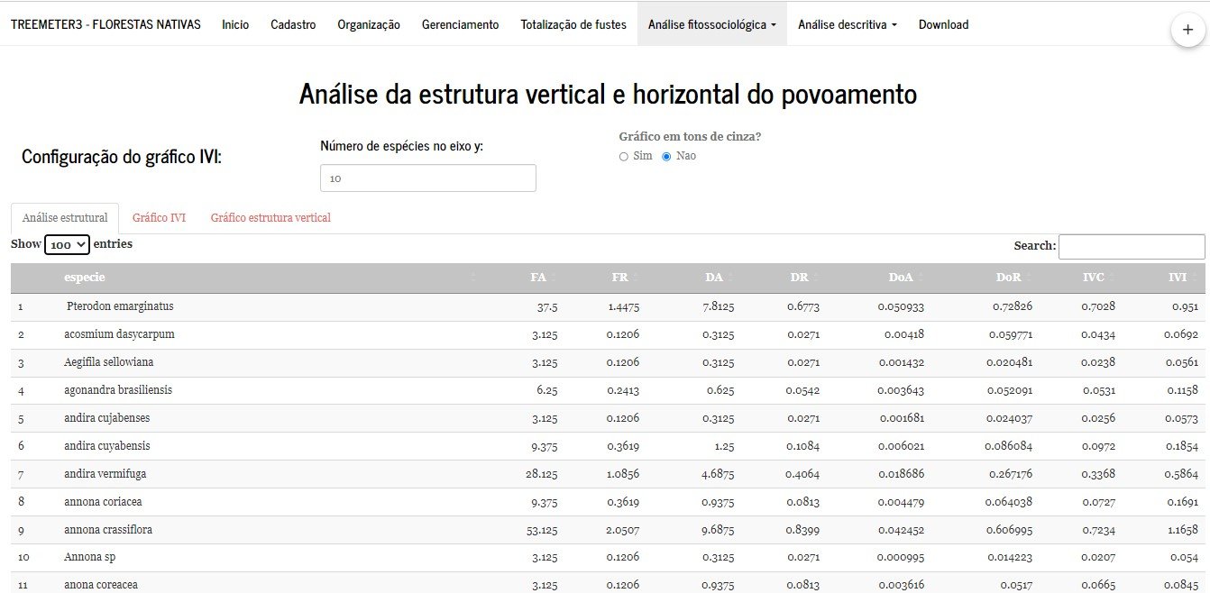The width and height of the screenshot is (1210, 593).
Task: Click TREEMETER3 - FLORESTAS NATIVAS brand link
Action: tap(105, 24)
